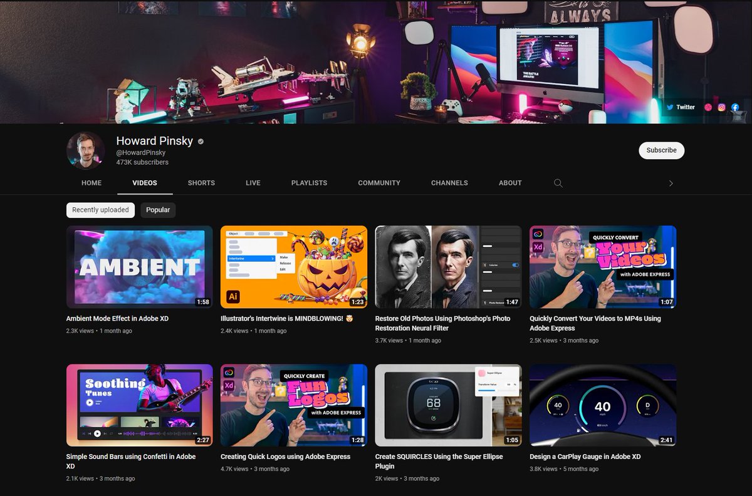Click title Illustrator's Intertwine is MINDBLOWING!

[x=288, y=319]
